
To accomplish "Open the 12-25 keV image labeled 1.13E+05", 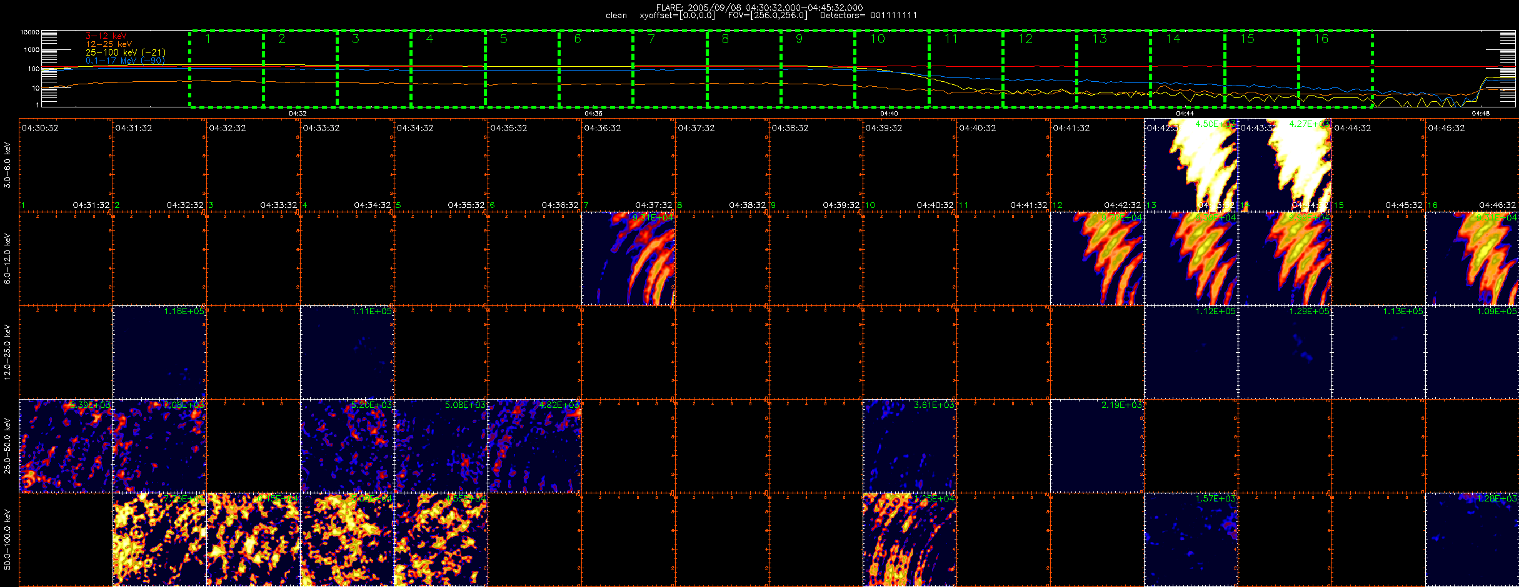I will tap(1379, 352).
